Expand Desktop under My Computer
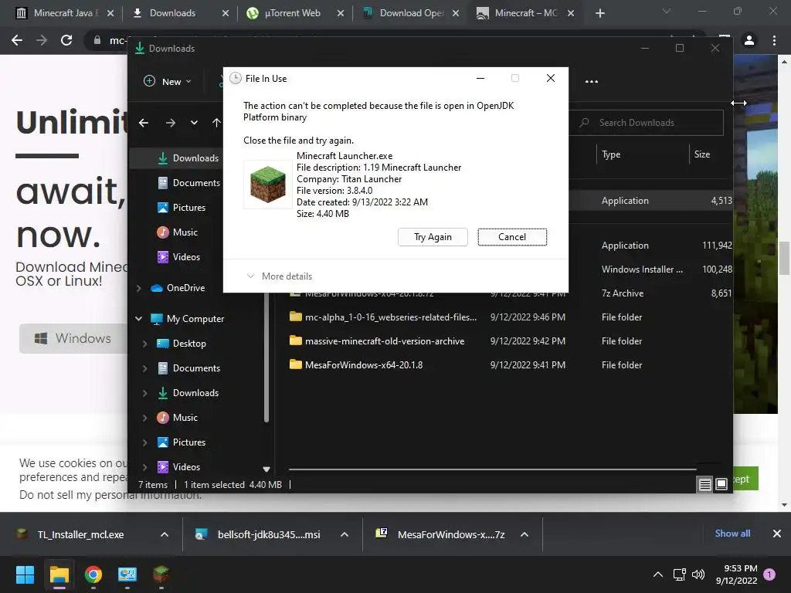The image size is (791, 593). (x=144, y=344)
